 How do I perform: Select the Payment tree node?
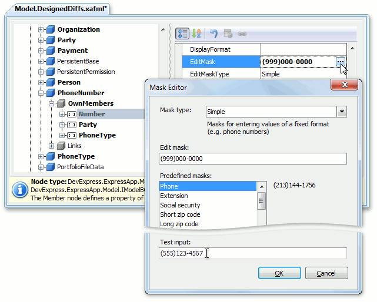click(72, 51)
